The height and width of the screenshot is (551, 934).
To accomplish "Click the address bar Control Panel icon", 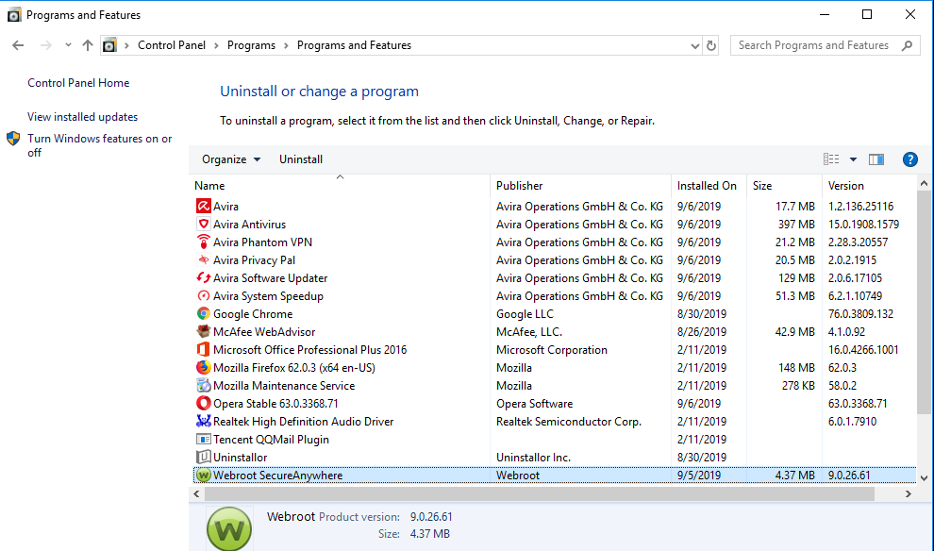I will (109, 45).
